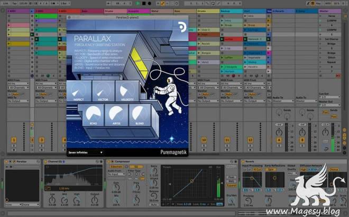The image size is (349, 217).
Task: Launch the Repeat scene
Action: [320, 62]
